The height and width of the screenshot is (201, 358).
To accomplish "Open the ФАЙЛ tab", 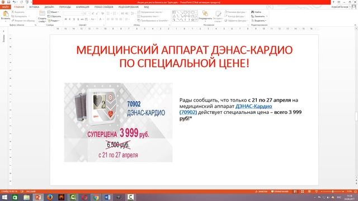I will click(x=6, y=7).
